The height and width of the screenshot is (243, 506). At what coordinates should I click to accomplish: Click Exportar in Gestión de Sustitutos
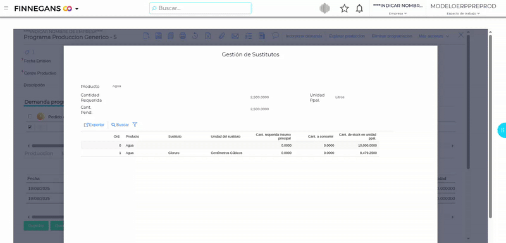[x=94, y=125]
